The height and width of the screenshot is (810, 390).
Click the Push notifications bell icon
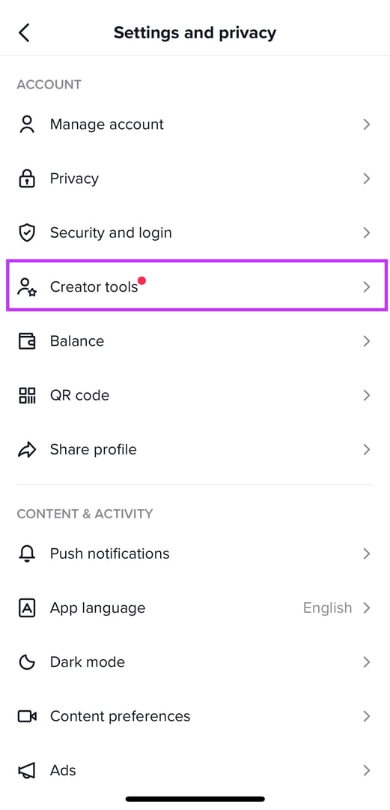(27, 553)
